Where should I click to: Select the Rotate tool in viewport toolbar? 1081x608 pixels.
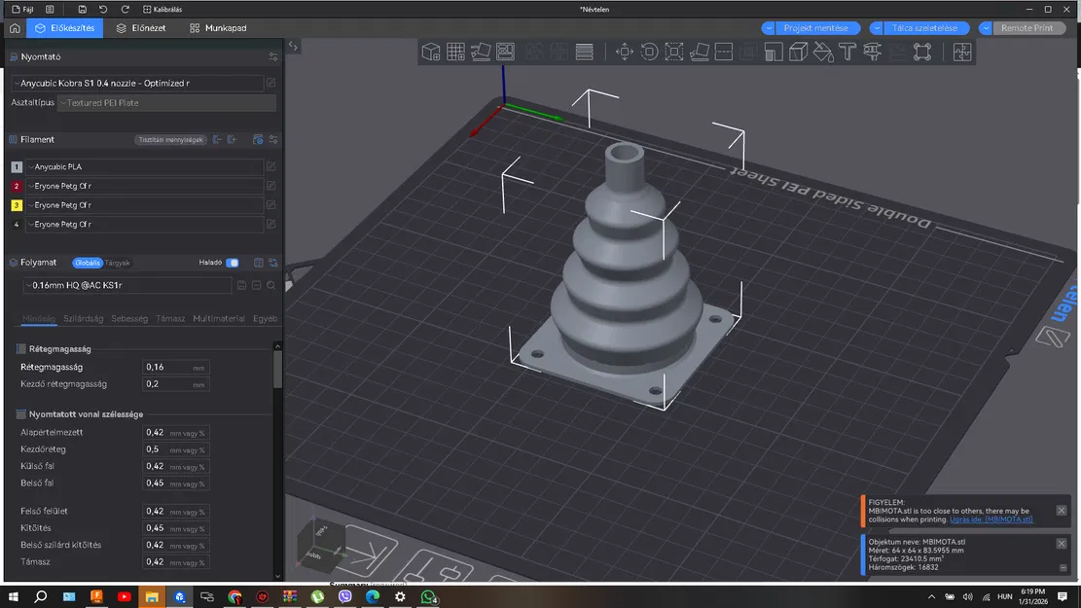(x=649, y=52)
